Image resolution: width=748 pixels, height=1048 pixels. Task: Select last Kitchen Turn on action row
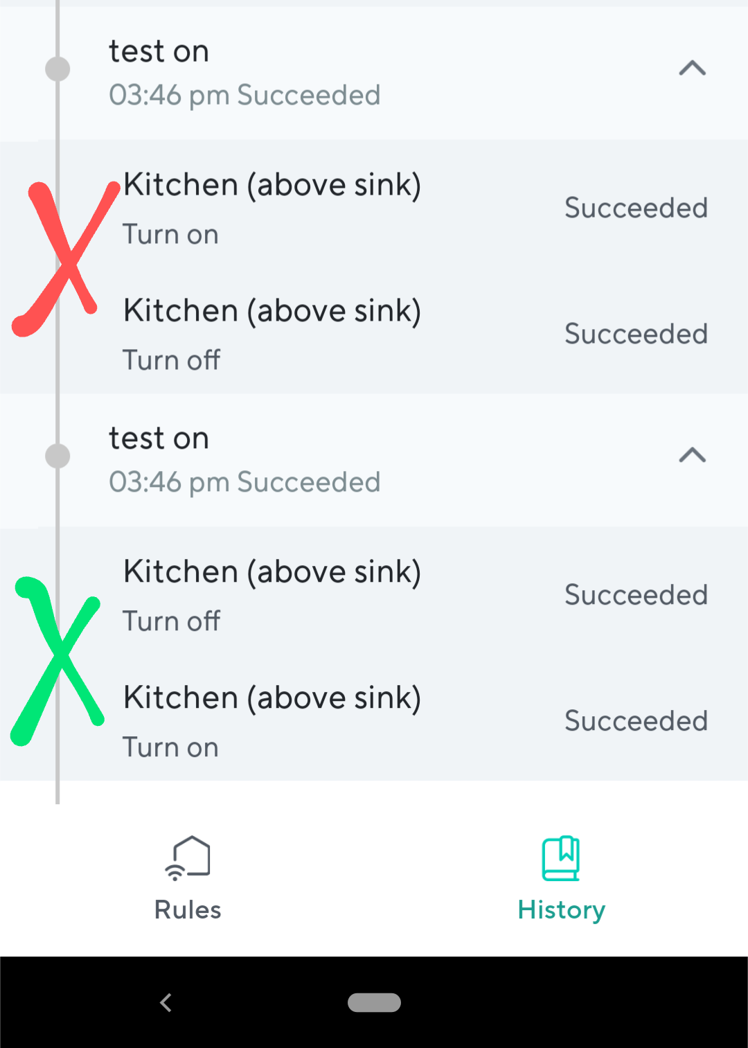[374, 722]
